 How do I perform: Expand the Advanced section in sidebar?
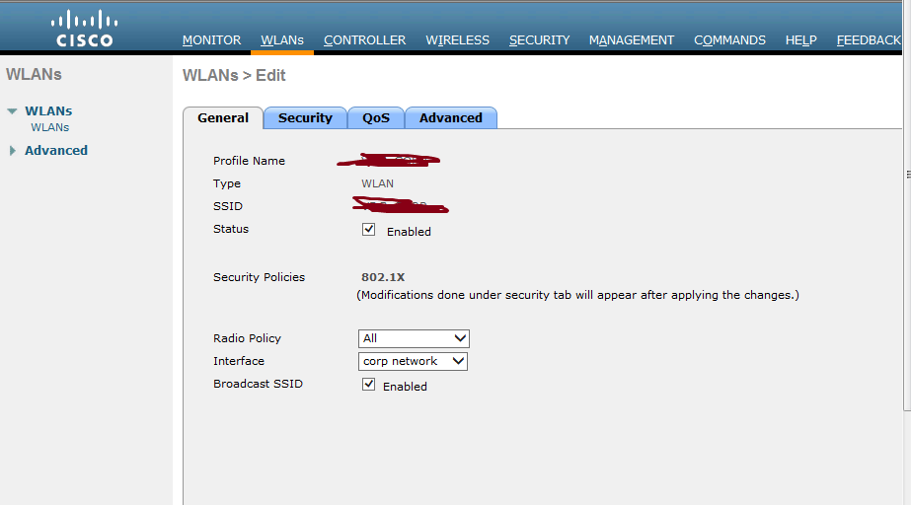tap(12, 150)
